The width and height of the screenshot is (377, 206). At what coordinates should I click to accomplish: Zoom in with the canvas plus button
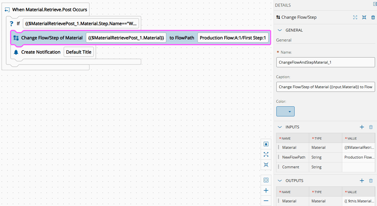(x=266, y=190)
